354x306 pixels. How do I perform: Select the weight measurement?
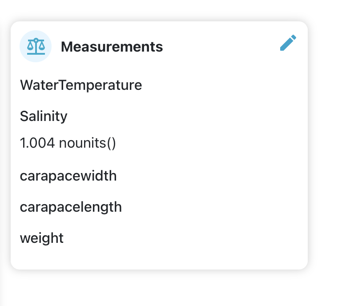pyautogui.click(x=42, y=238)
